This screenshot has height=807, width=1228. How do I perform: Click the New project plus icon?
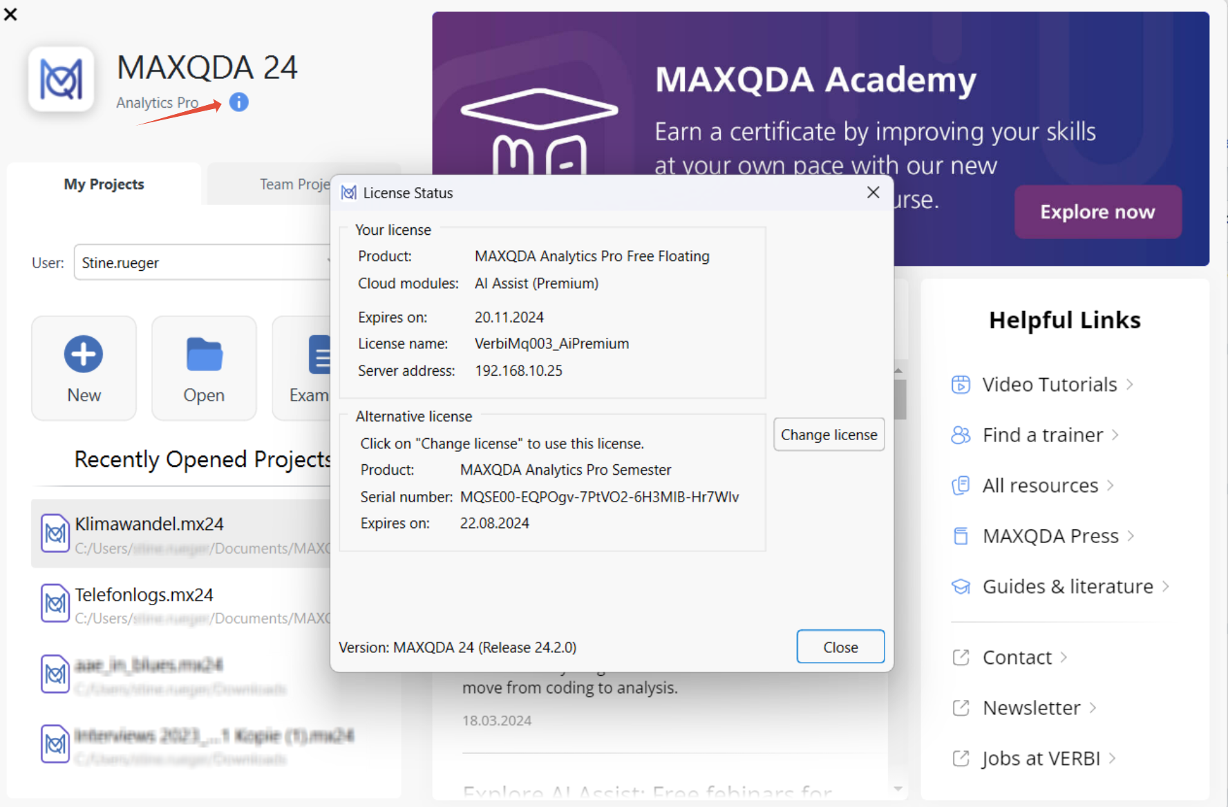coord(84,354)
